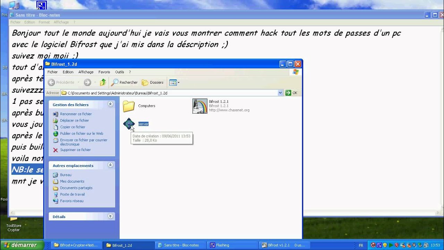Open Documents partagés link
Image resolution: width=444 pixels, height=250 pixels.
click(x=76, y=188)
